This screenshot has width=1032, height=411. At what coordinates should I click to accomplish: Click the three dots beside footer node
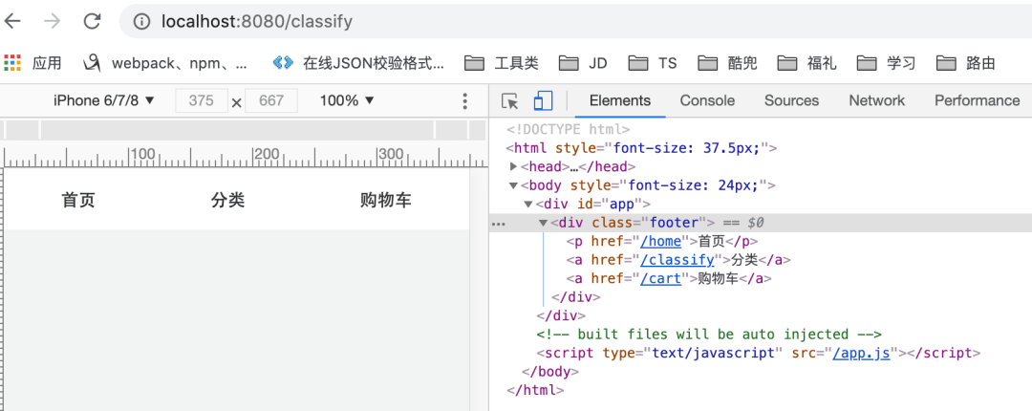[498, 224]
